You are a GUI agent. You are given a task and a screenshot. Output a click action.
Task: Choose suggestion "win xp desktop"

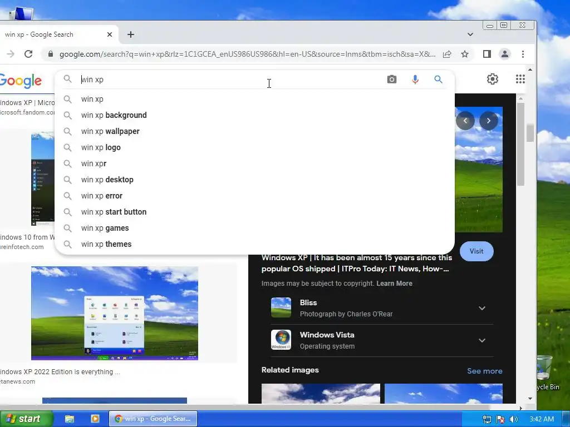pyautogui.click(x=254, y=180)
